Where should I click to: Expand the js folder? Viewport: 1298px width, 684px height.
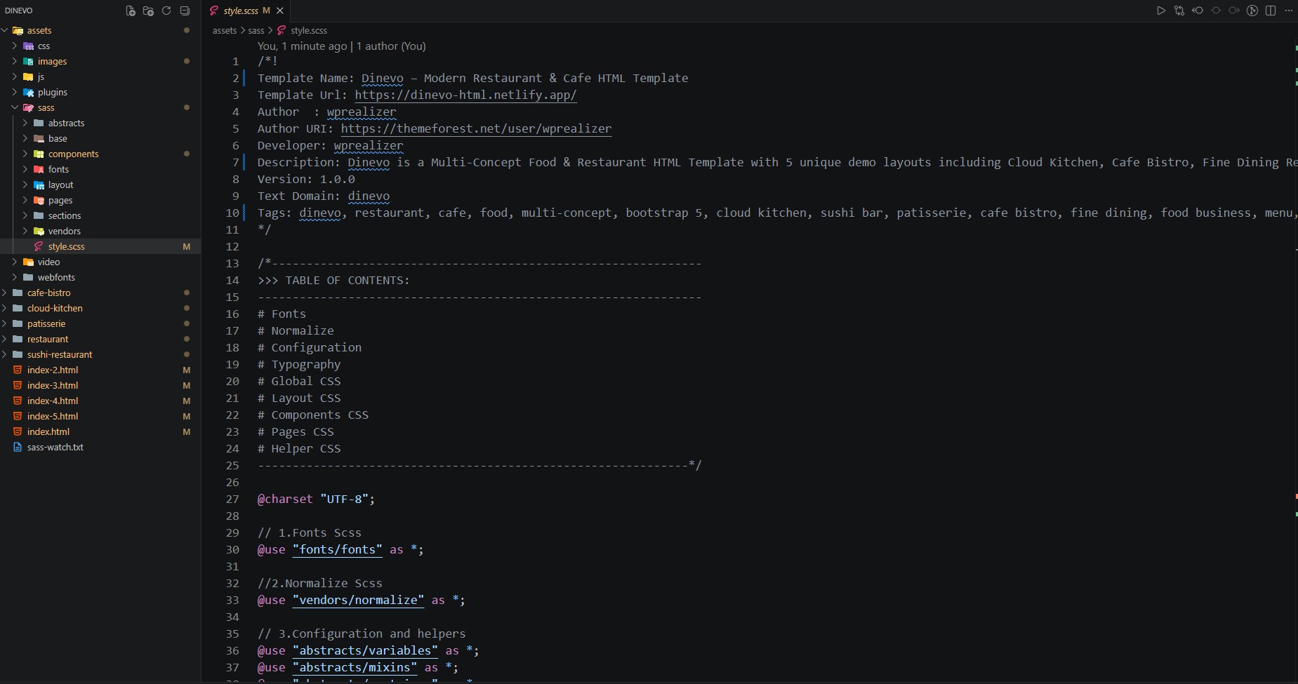pyautogui.click(x=100, y=76)
